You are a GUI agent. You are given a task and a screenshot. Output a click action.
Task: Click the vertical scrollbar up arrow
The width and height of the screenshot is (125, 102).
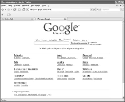coord(123,22)
